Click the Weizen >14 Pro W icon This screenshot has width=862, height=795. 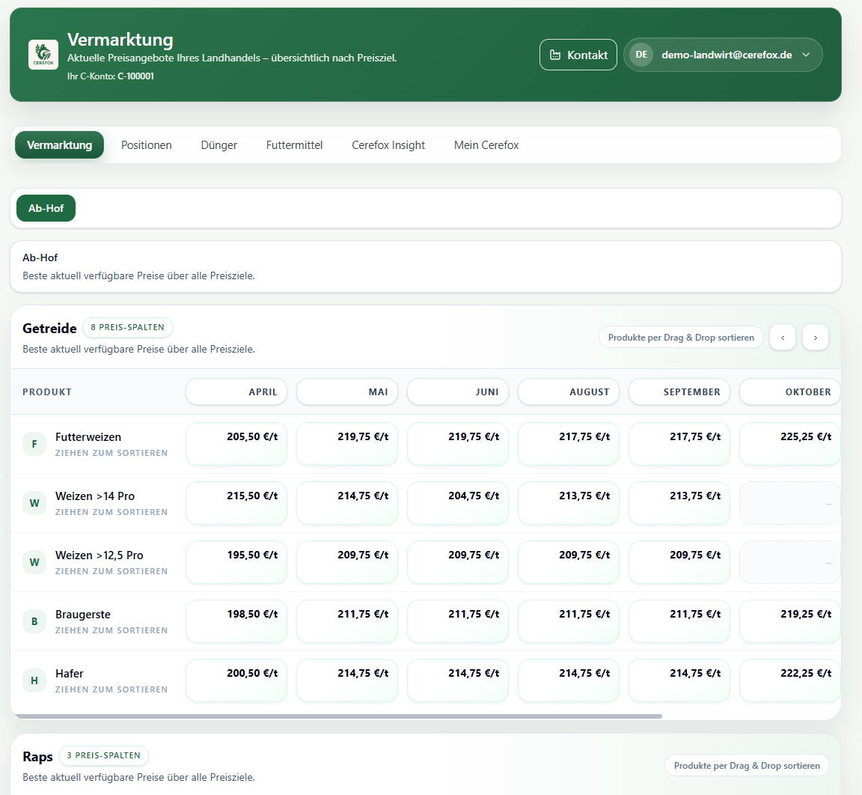[34, 503]
